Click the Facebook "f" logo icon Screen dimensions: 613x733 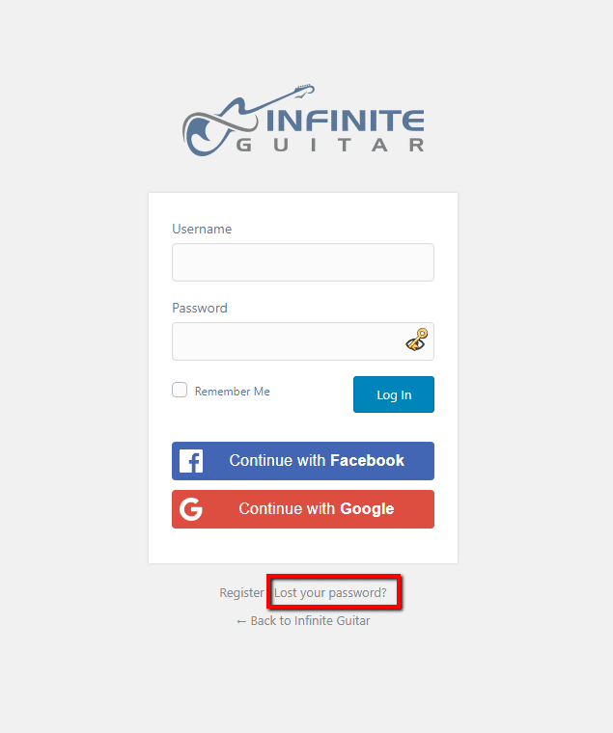[x=191, y=461]
